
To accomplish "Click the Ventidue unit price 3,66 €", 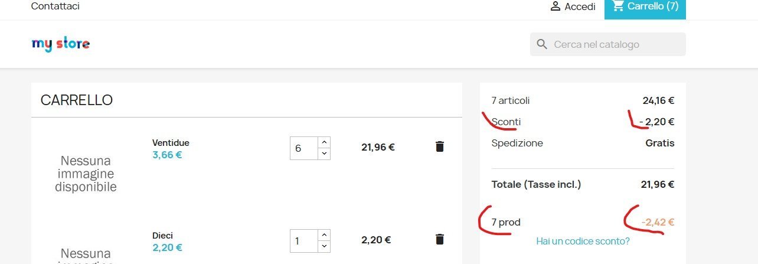I will (167, 155).
